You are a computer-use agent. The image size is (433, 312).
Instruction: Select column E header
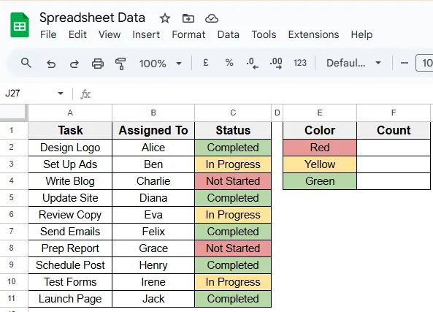pos(320,113)
